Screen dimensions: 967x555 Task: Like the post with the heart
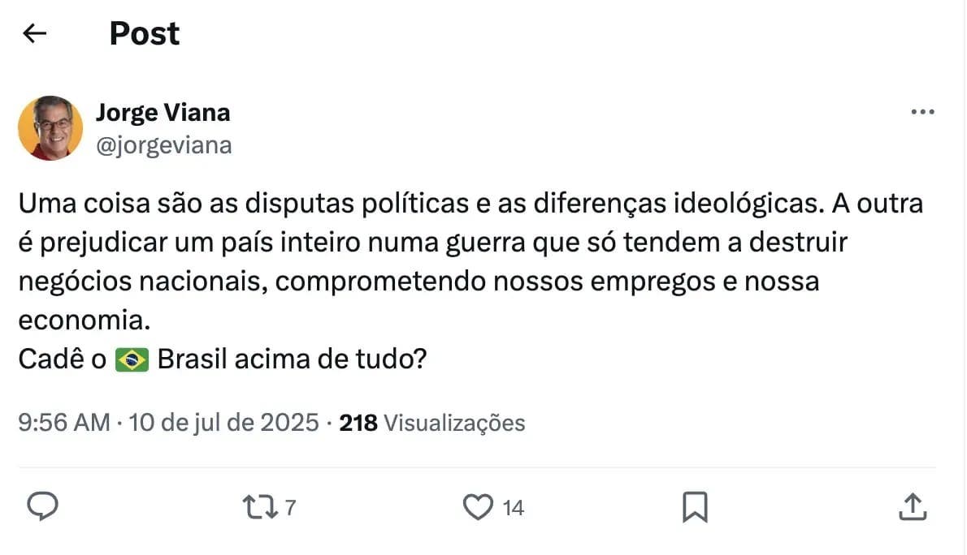tap(478, 507)
